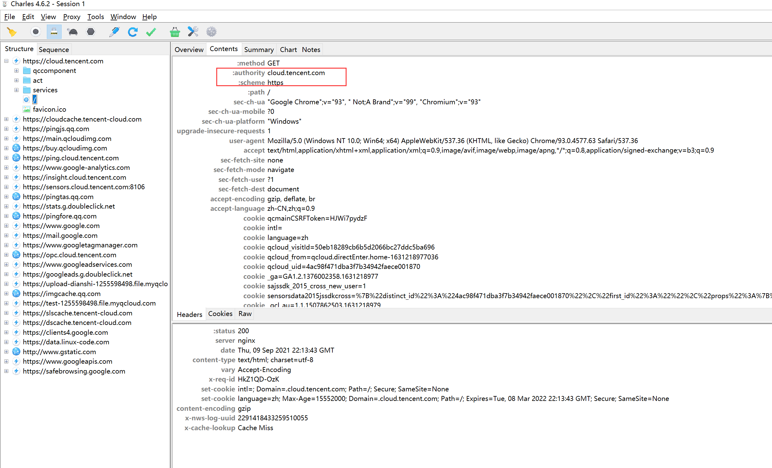Image resolution: width=772 pixels, height=468 pixels.
Task: Select the x-cache-lookup Cache Miss row
Action: [229, 428]
